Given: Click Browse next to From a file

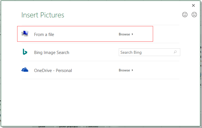Looking at the screenshot, I should click(124, 34).
